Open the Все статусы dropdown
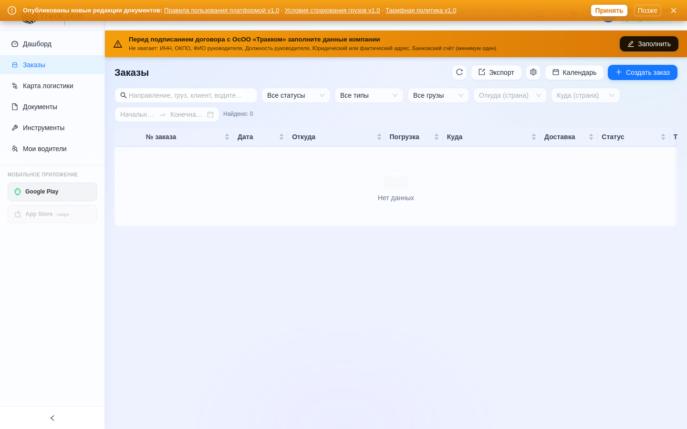The width and height of the screenshot is (687, 429). click(296, 95)
